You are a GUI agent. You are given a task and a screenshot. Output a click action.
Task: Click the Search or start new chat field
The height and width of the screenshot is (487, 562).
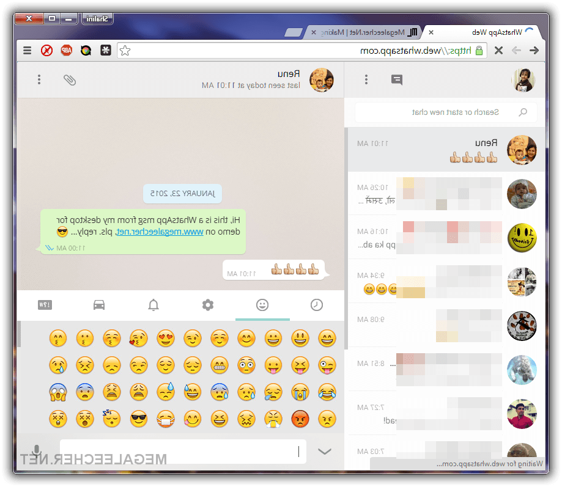pyautogui.click(x=446, y=112)
